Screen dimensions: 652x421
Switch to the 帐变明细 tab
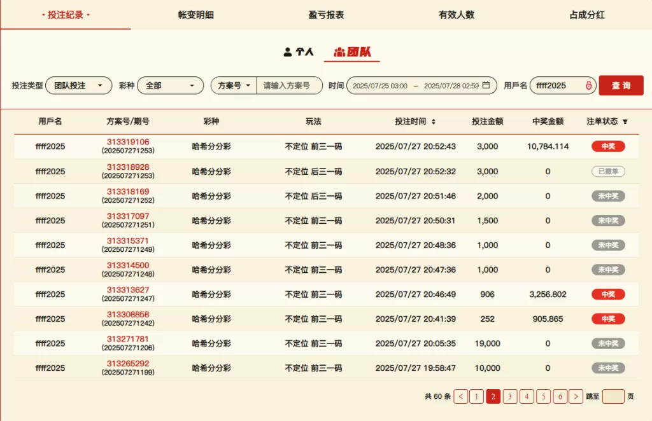tap(196, 15)
